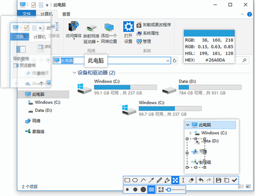Viewport: 255px width, 196px height.
Task: Undo the last annotation
Action: pyautogui.click(x=201, y=180)
